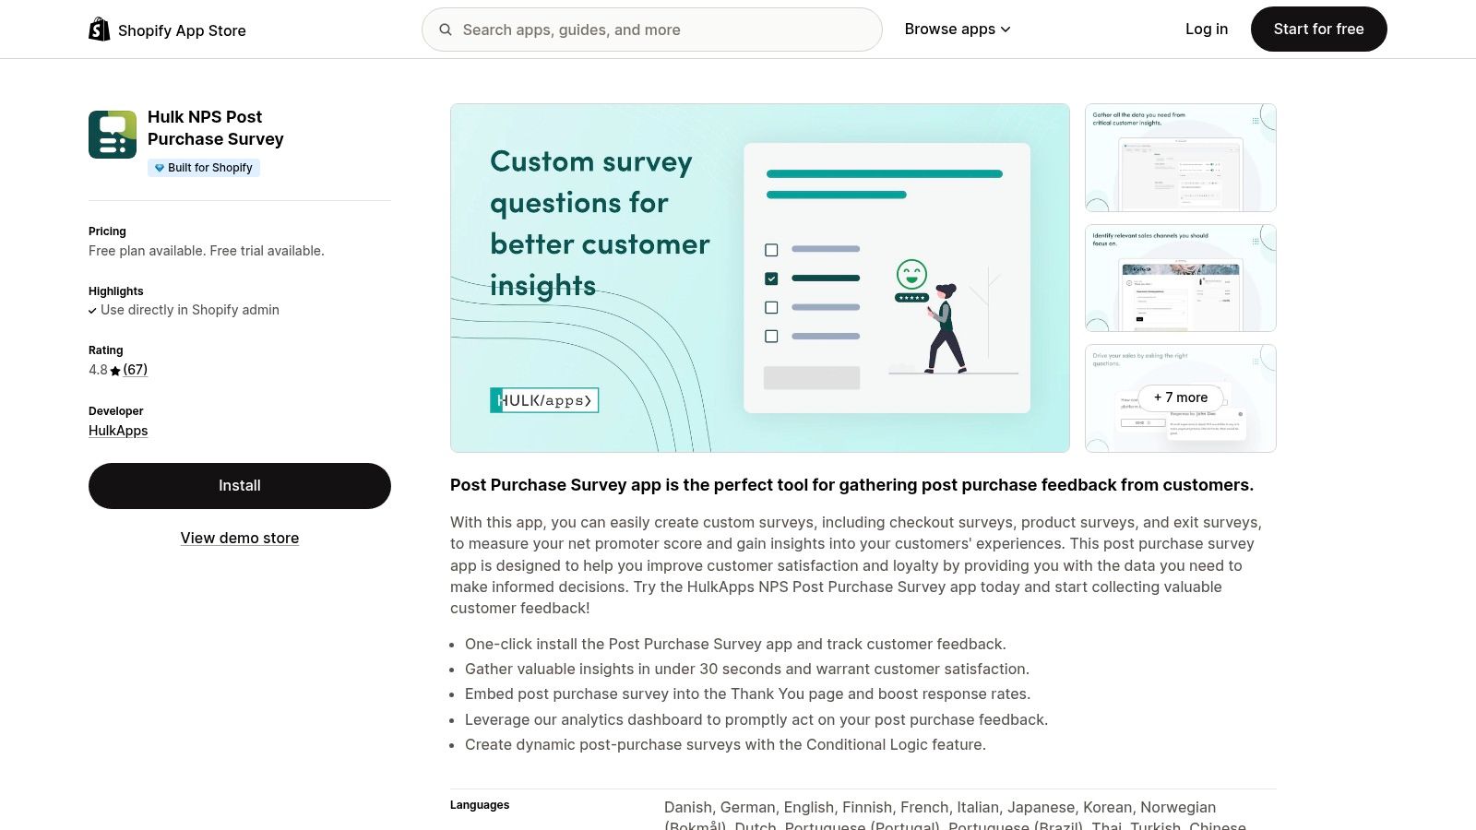Click the rating star next to 4.8
Image resolution: width=1476 pixels, height=830 pixels.
click(115, 369)
